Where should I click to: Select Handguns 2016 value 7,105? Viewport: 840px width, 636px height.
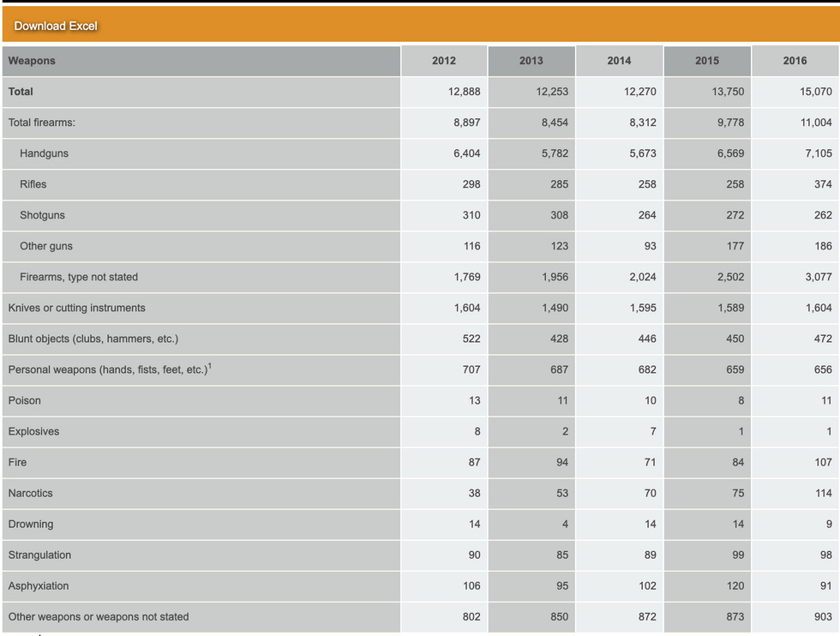point(819,153)
